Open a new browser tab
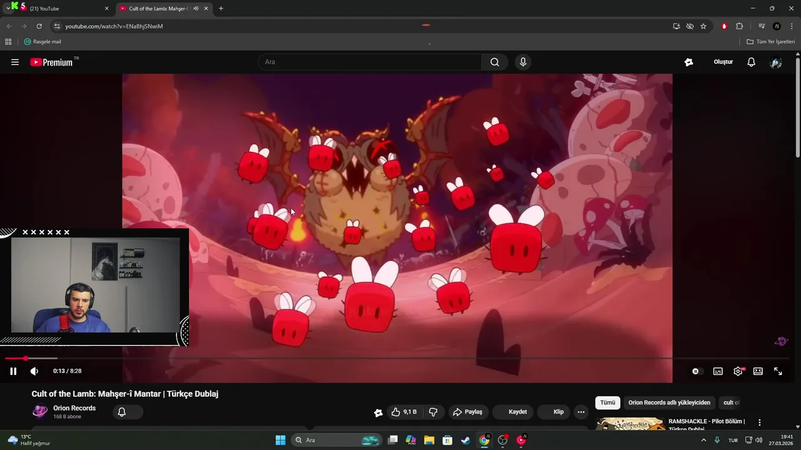 pyautogui.click(x=221, y=9)
